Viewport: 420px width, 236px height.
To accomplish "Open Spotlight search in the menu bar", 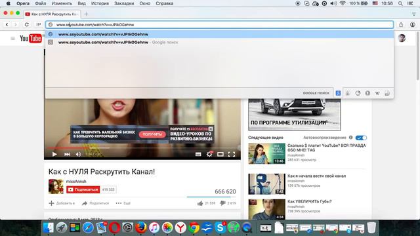I will pos(400,3).
